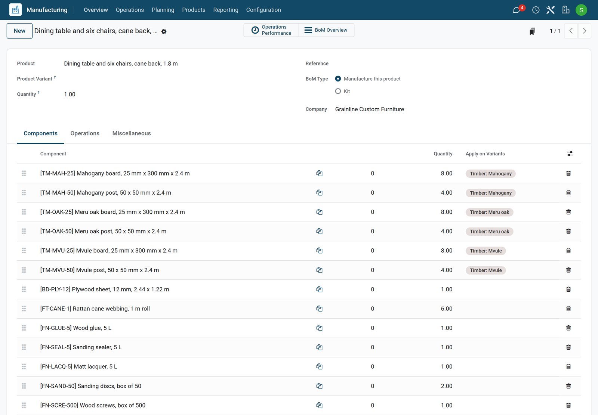Switch to the Operations tab
Image resolution: width=598 pixels, height=415 pixels.
pos(85,133)
